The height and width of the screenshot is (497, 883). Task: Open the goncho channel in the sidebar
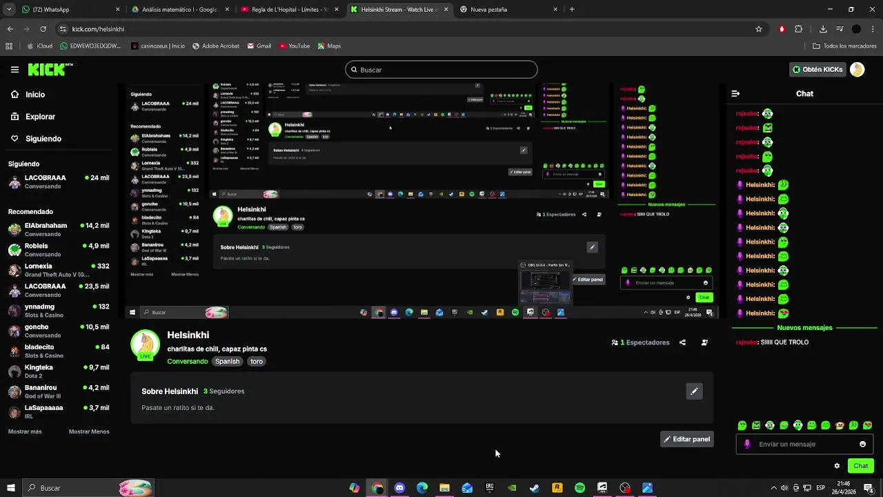pyautogui.click(x=59, y=331)
